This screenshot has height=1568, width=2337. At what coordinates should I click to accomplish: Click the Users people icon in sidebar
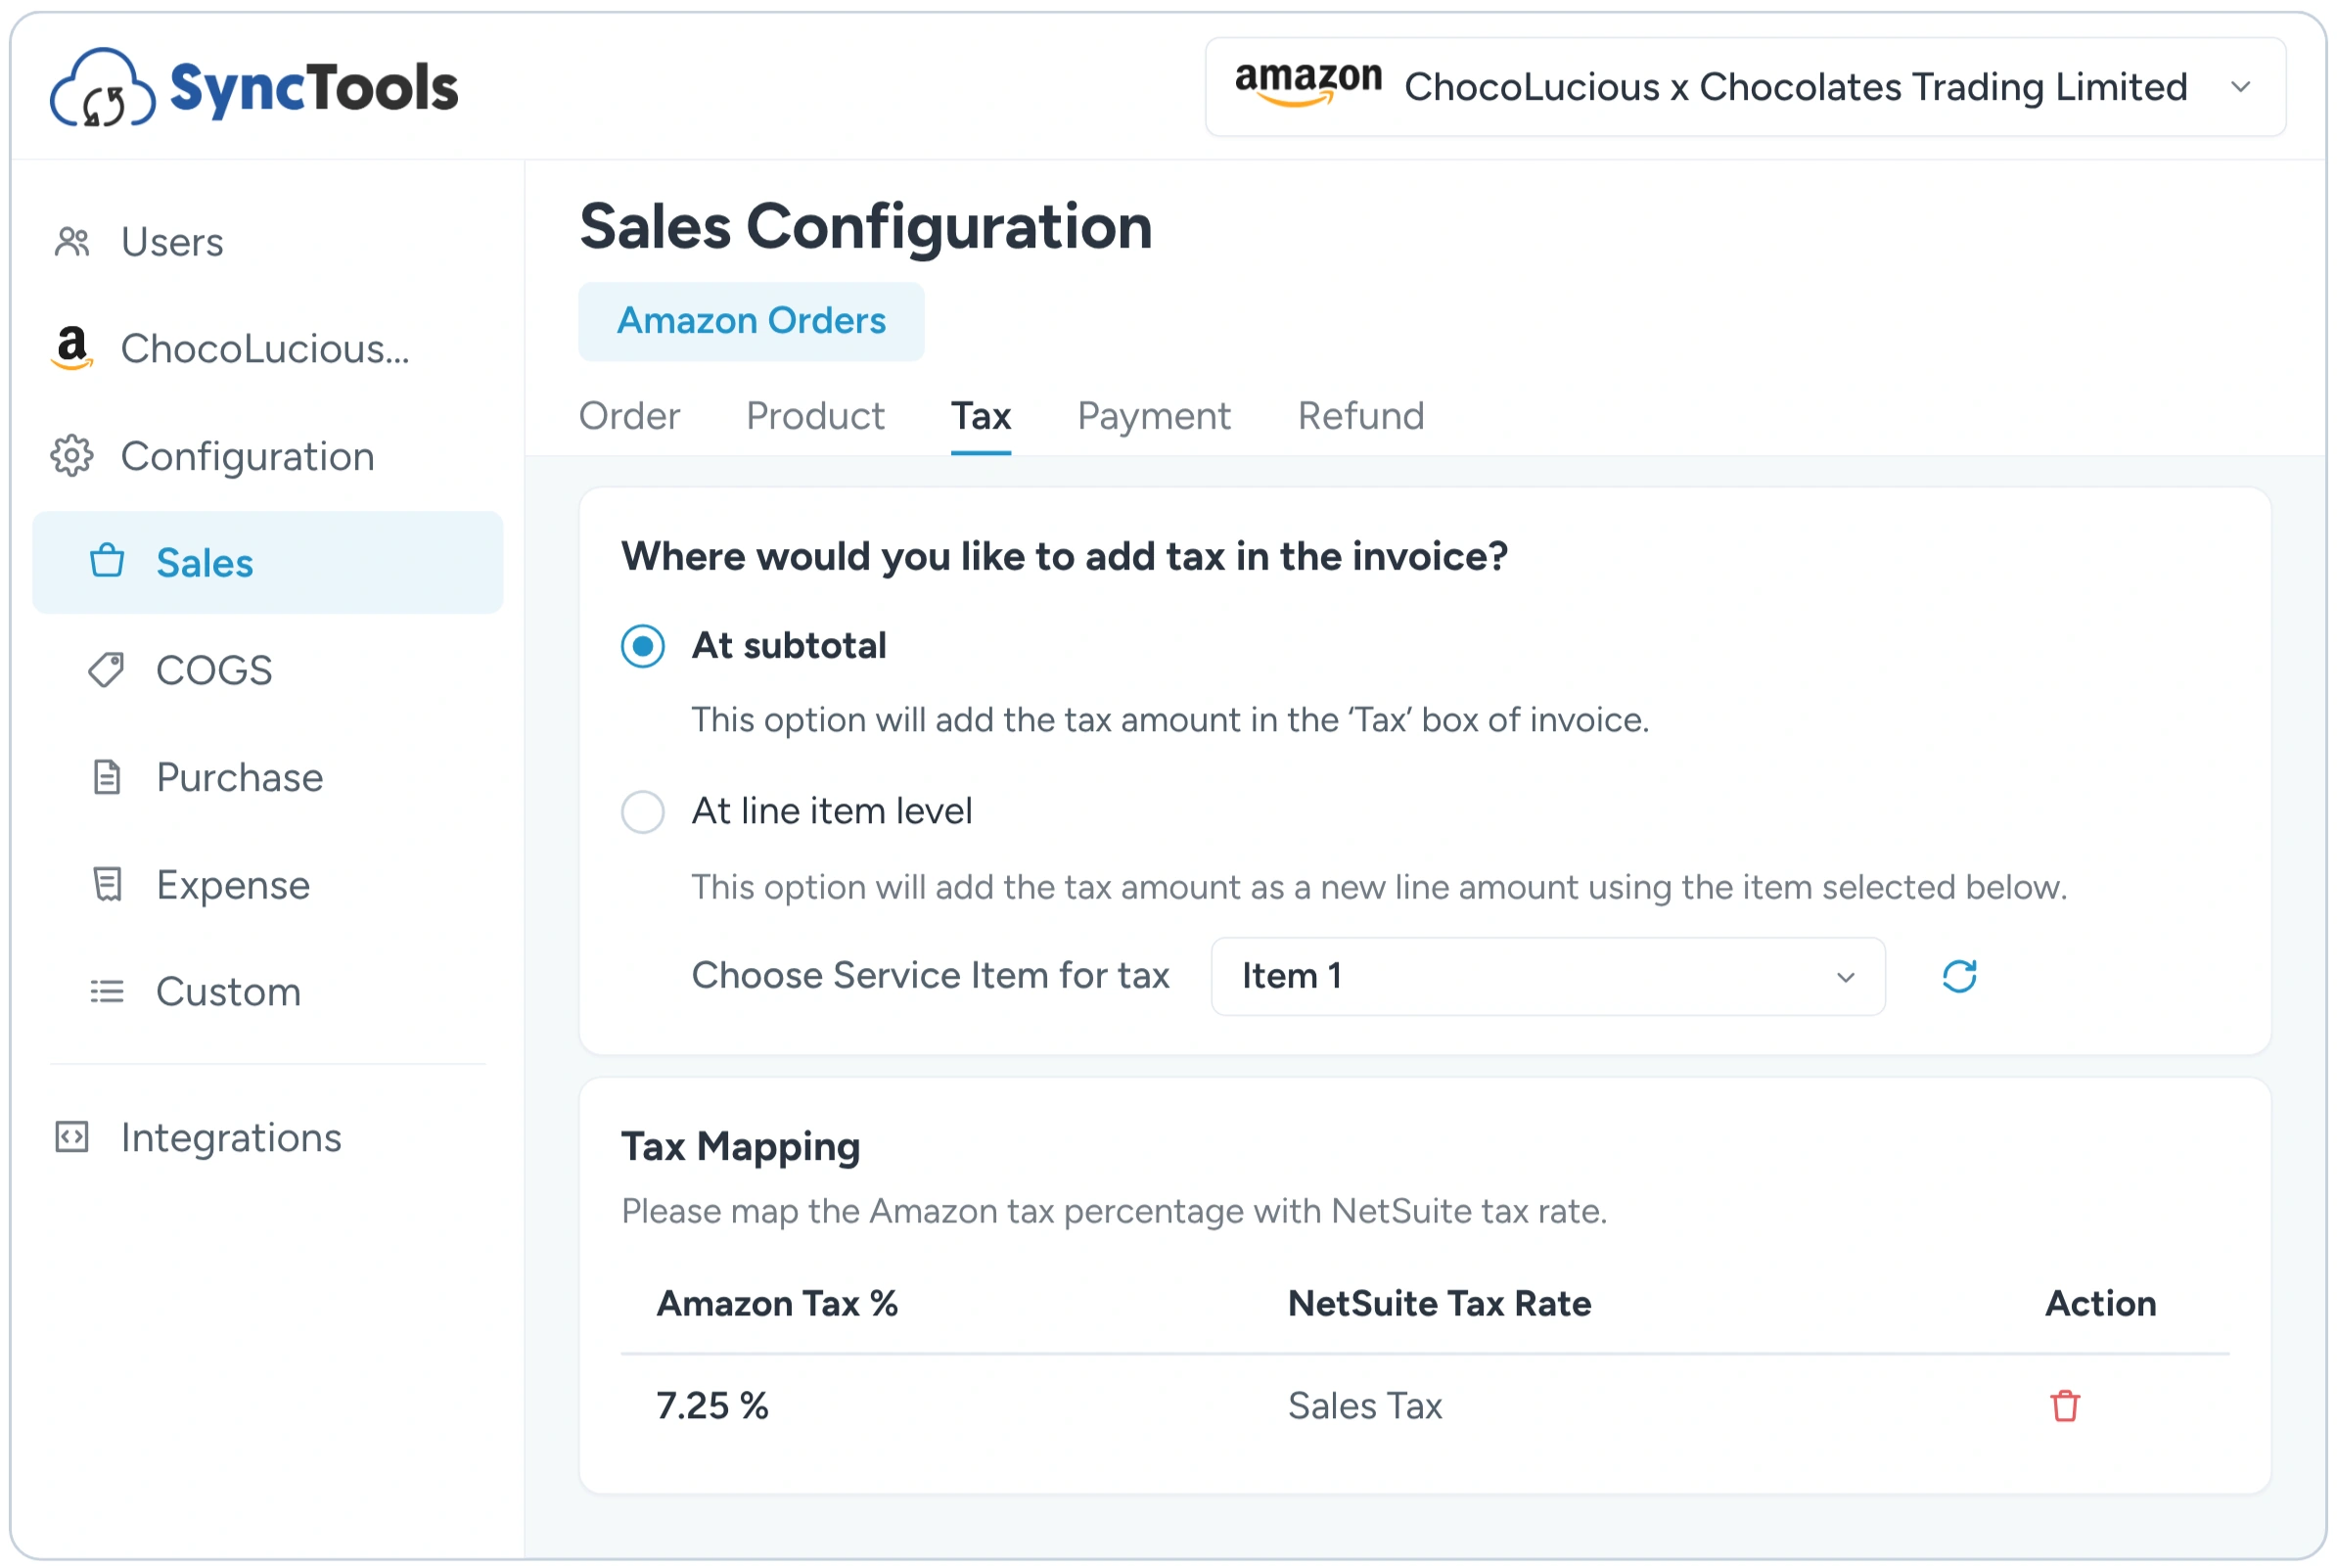(x=72, y=242)
